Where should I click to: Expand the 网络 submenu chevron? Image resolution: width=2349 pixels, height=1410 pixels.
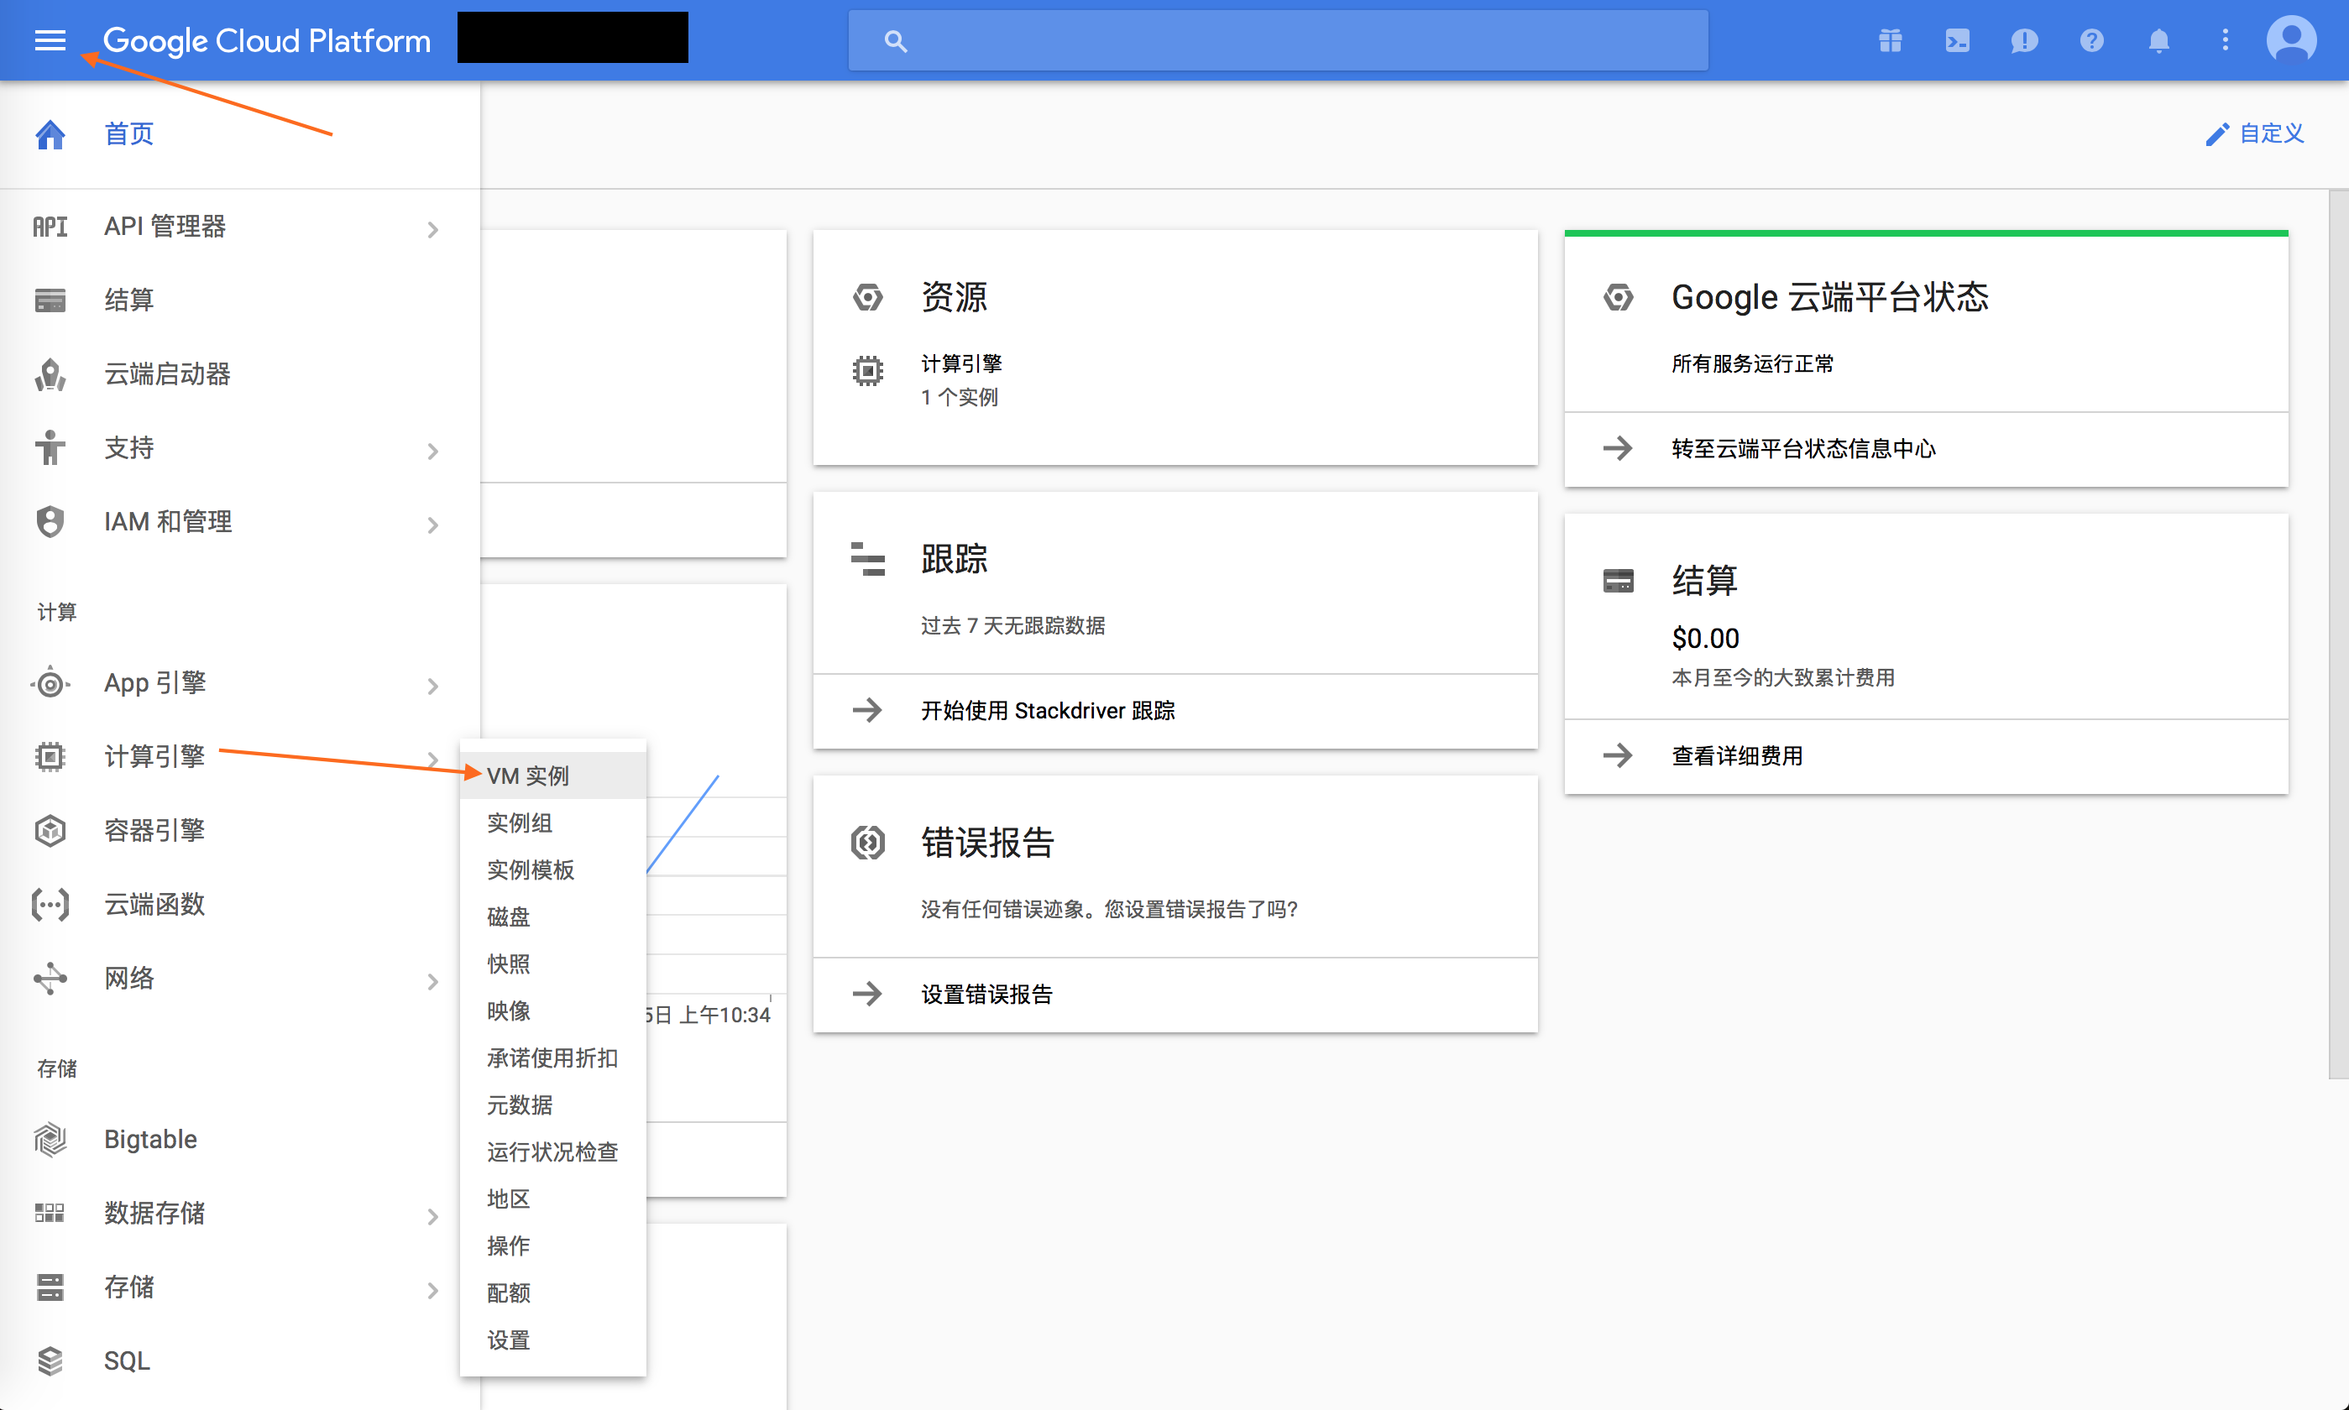pyautogui.click(x=432, y=981)
